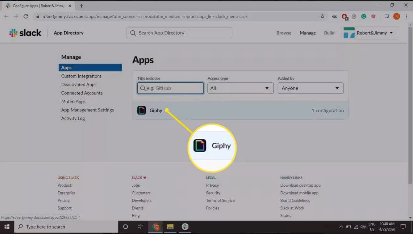Image resolution: width=413 pixels, height=234 pixels.
Task: Click the browser address bar
Action: 176,16
